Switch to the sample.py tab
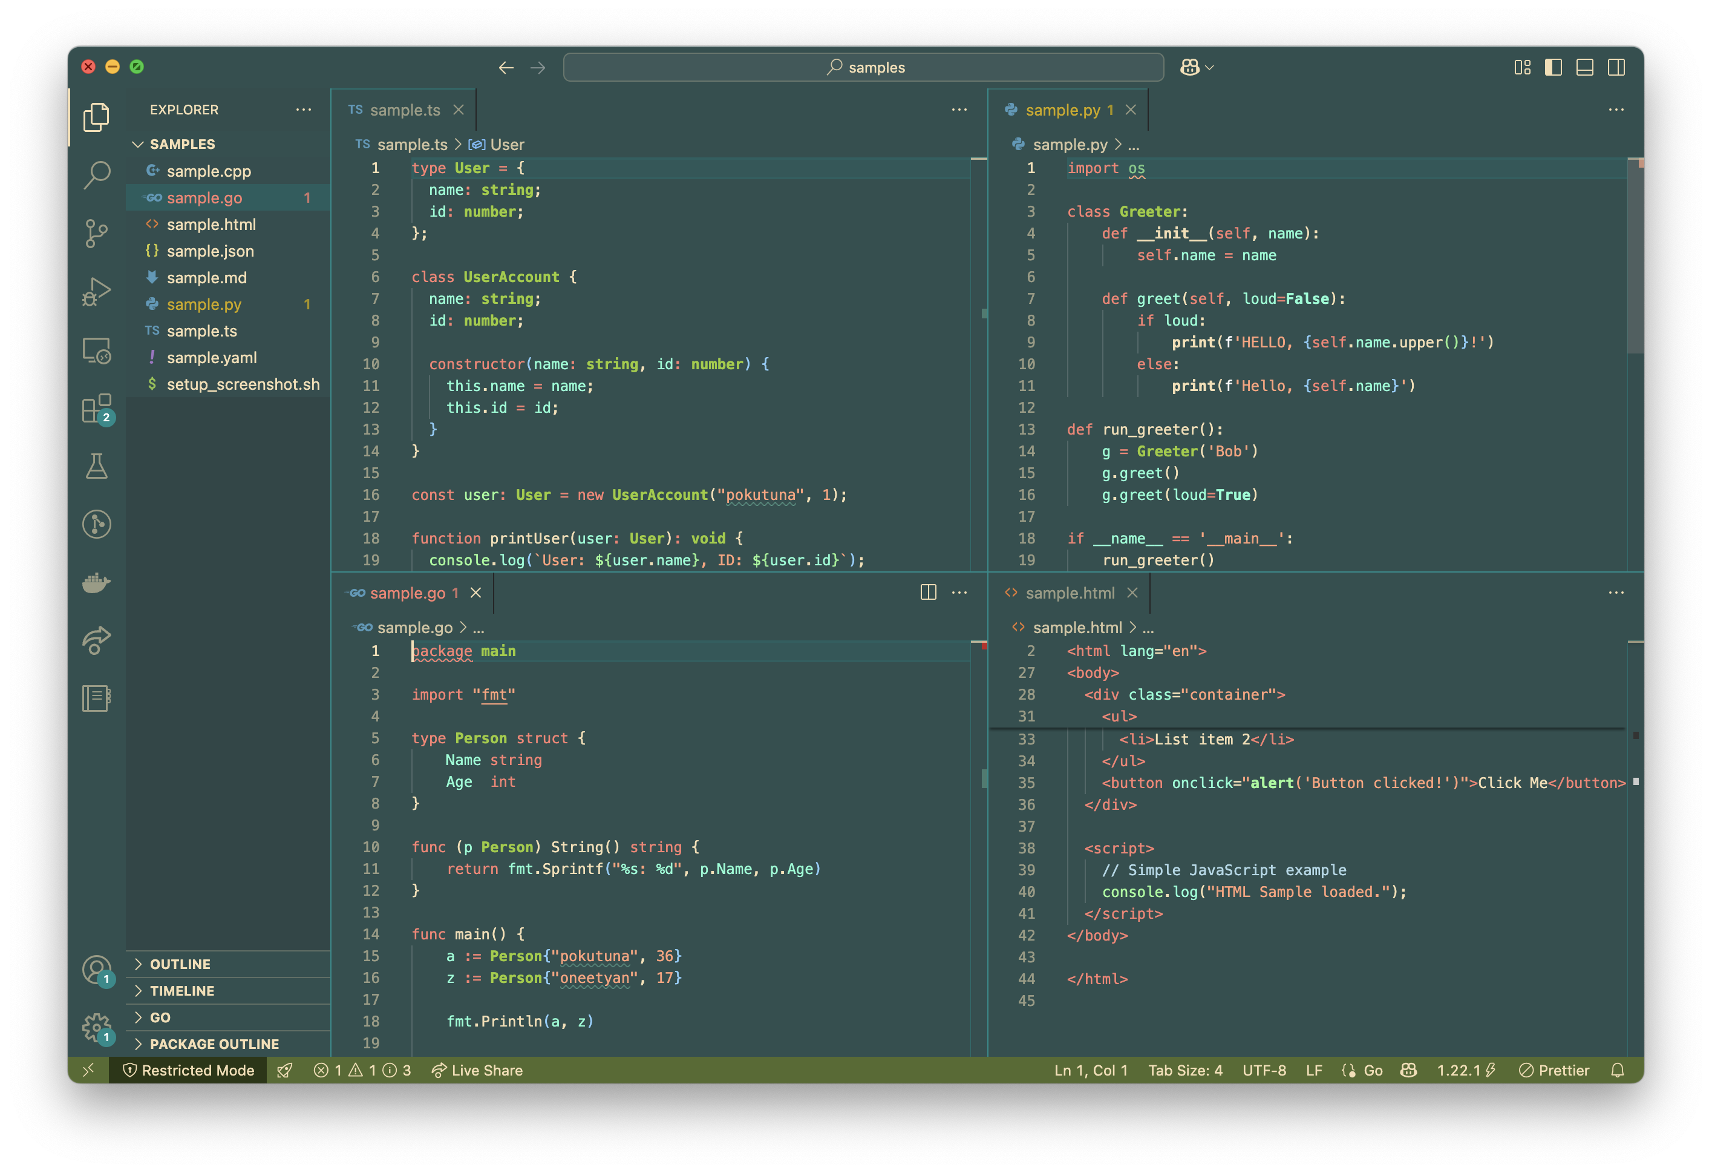The height and width of the screenshot is (1173, 1712). [1062, 110]
